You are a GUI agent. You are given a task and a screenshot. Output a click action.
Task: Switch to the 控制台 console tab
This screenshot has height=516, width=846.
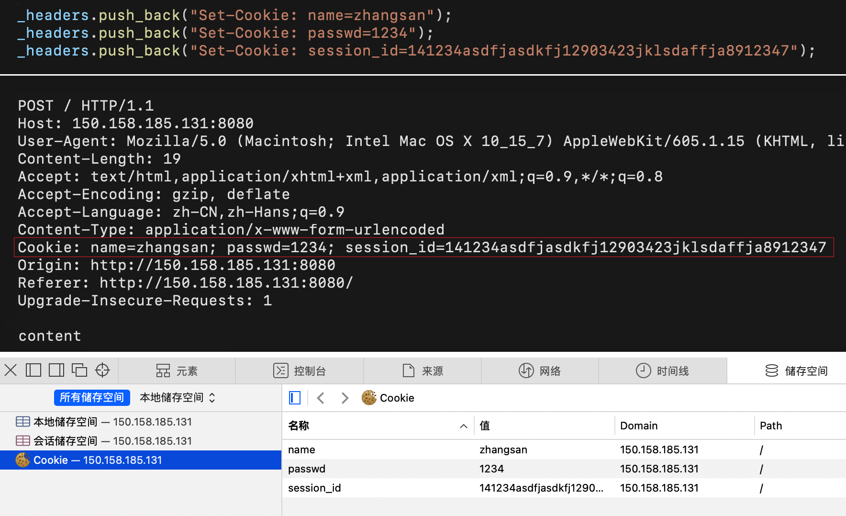pos(300,371)
